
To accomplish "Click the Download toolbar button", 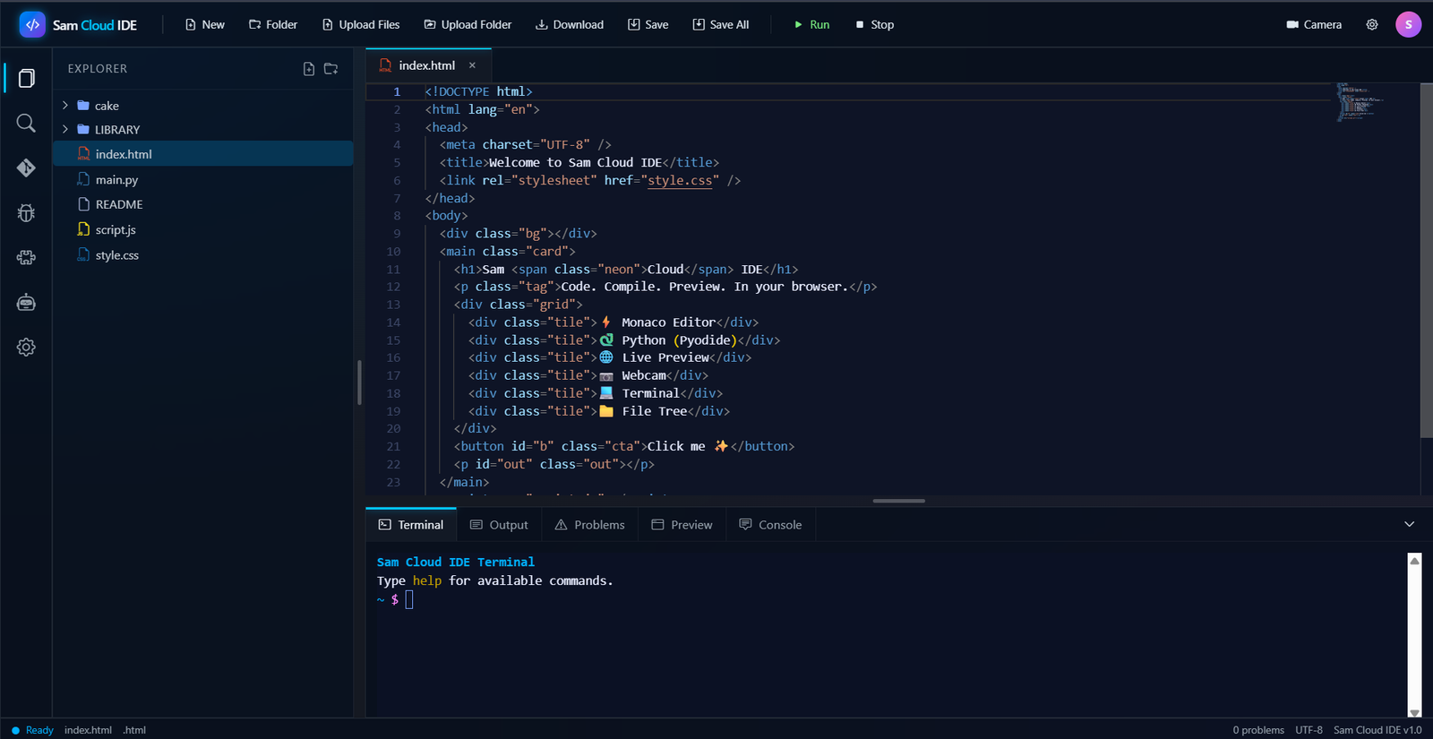I will (x=570, y=24).
